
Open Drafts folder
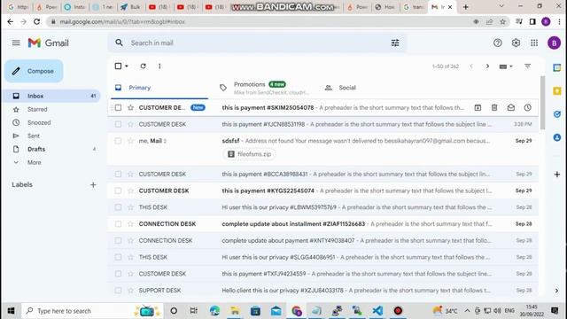point(52,149)
